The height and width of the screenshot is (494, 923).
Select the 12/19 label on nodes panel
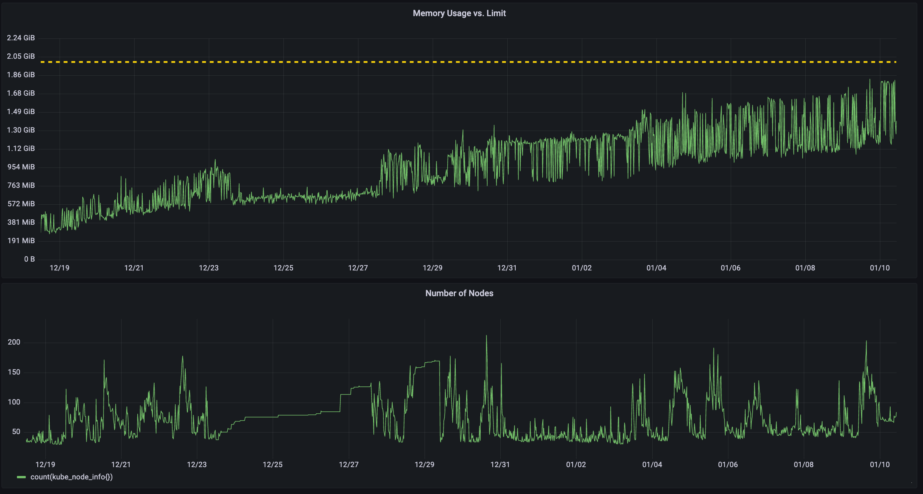45,464
